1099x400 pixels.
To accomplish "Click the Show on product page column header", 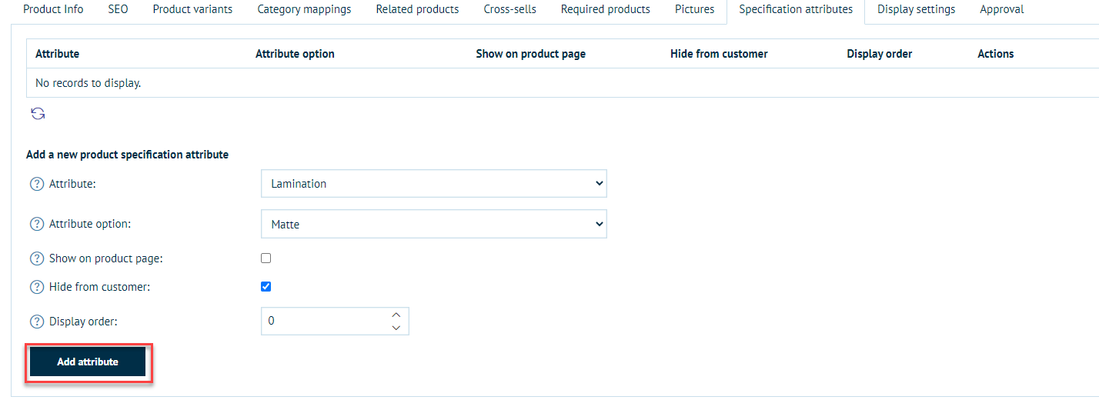I will [x=531, y=54].
